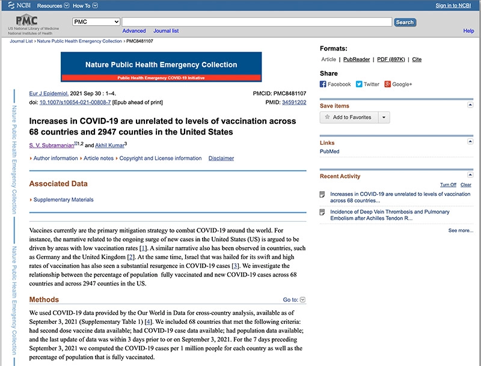Click the NCBI logo icon
The width and height of the screenshot is (481, 366).
click(x=11, y=5)
